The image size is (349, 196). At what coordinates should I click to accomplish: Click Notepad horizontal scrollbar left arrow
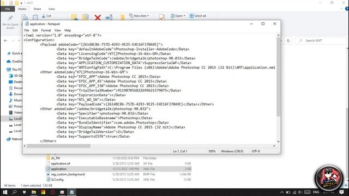tap(25, 146)
